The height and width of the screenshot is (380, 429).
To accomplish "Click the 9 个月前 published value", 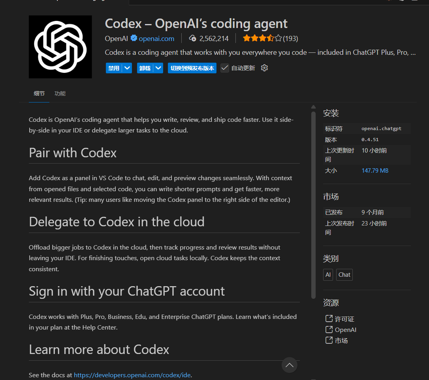I will pos(373,212).
